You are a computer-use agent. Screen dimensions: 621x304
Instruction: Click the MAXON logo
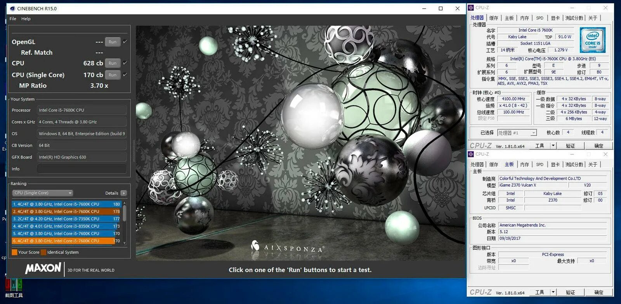coord(43,268)
